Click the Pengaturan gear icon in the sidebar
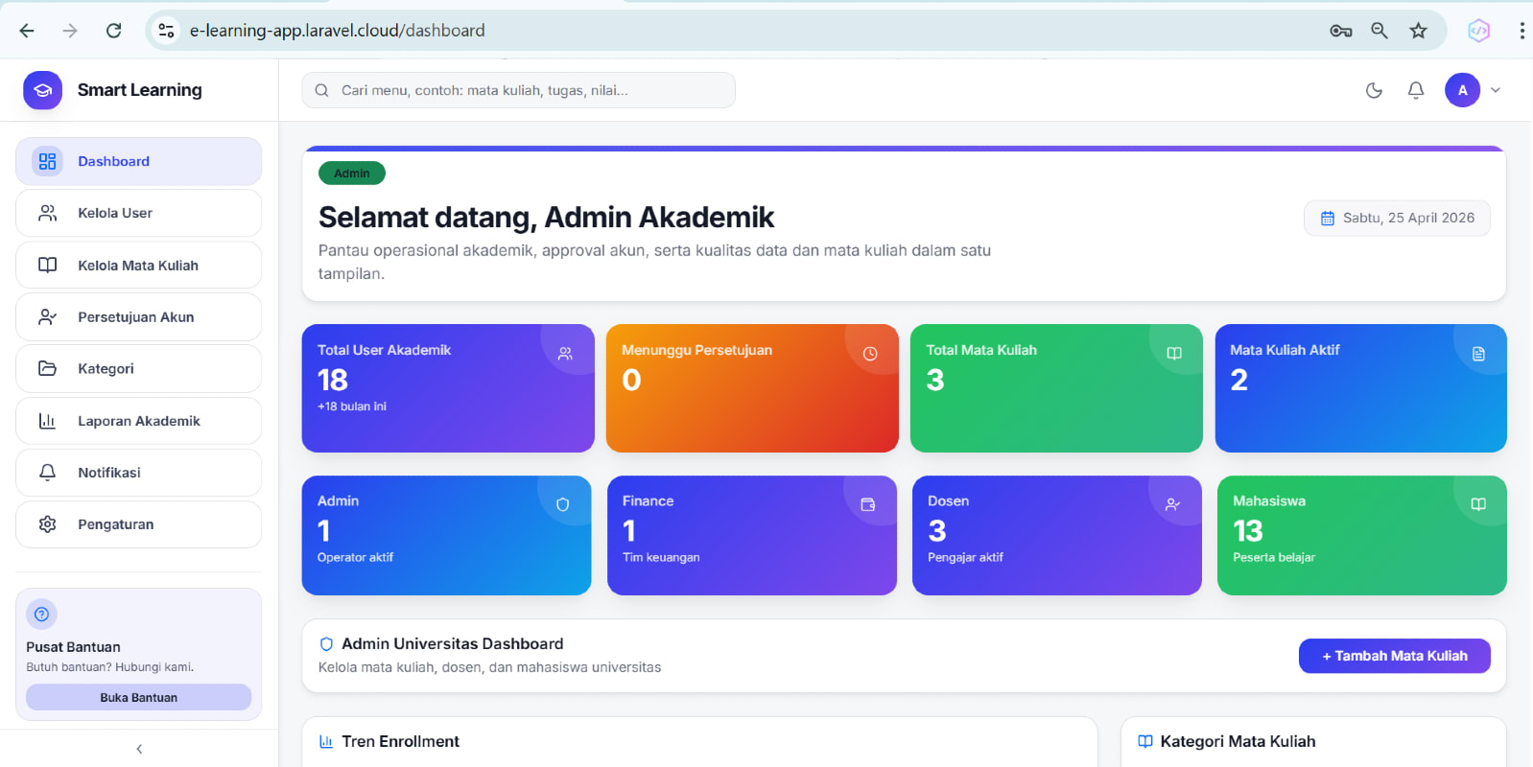The image size is (1533, 767). tap(47, 524)
